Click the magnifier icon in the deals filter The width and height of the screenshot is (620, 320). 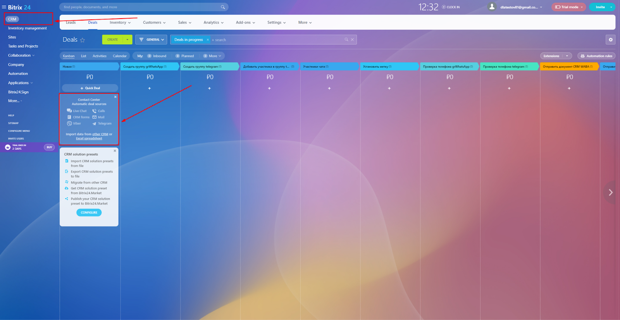(x=346, y=39)
